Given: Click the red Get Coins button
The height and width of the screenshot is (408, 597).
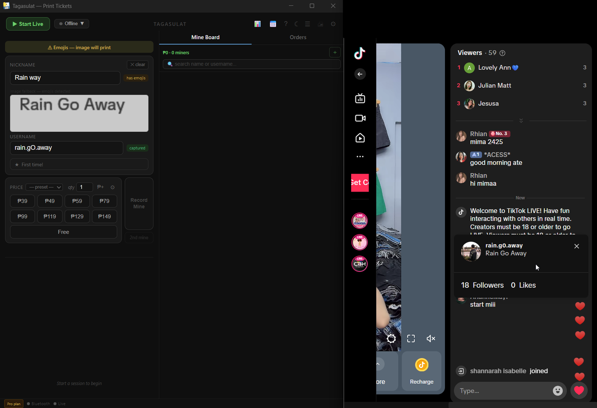Looking at the screenshot, I should tap(360, 182).
